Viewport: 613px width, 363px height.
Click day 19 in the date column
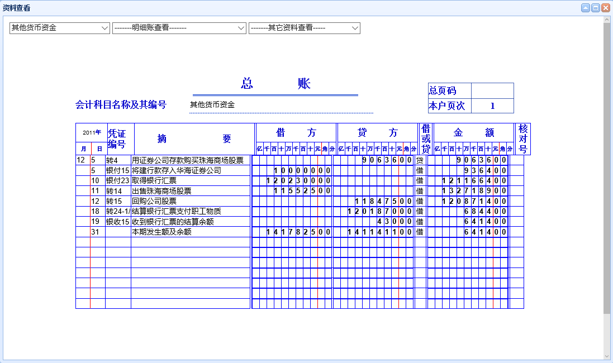click(95, 222)
